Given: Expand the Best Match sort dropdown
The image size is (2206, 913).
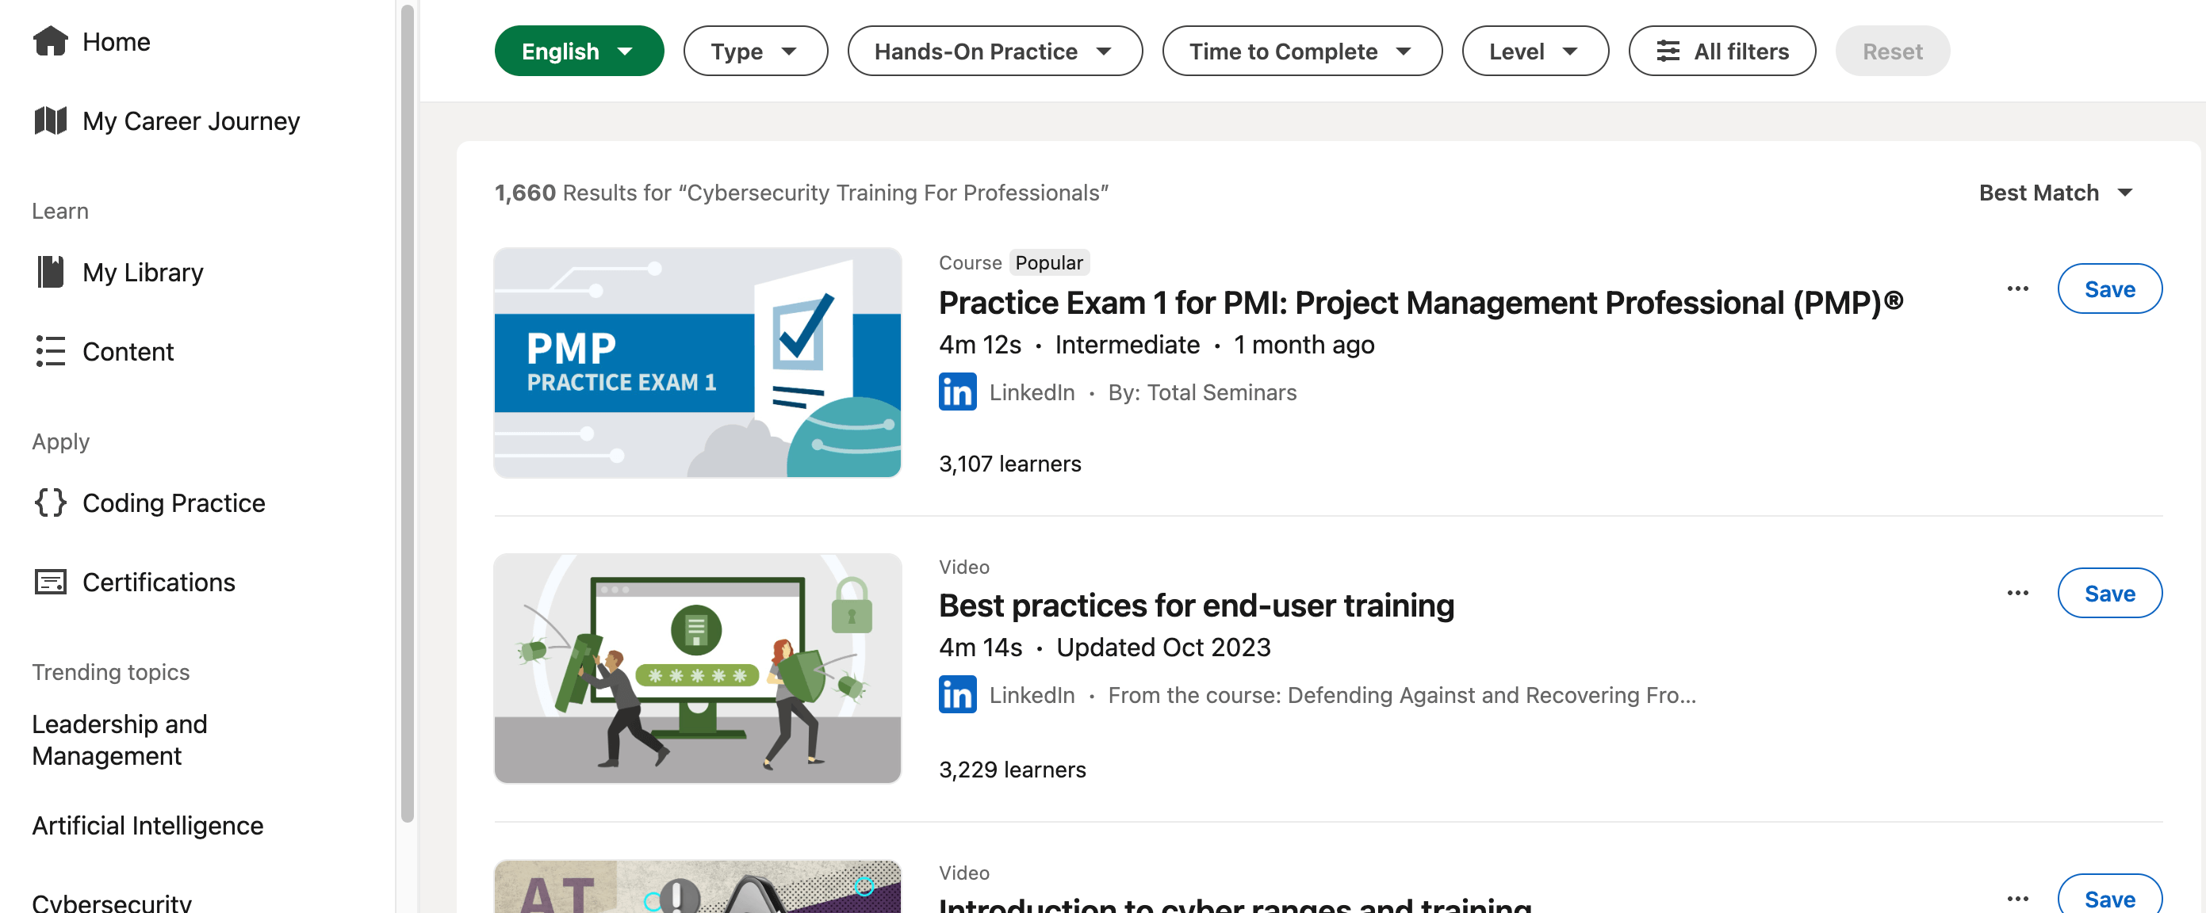Looking at the screenshot, I should point(2057,191).
